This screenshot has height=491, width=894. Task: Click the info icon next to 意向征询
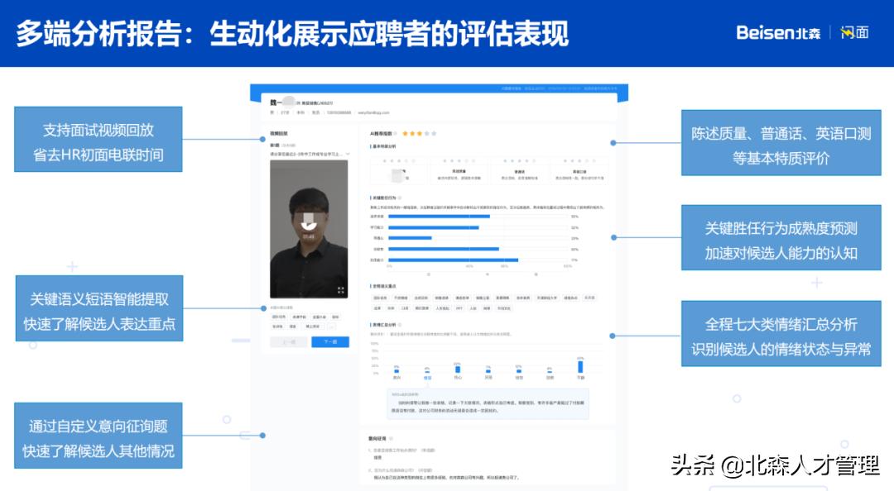(x=392, y=439)
